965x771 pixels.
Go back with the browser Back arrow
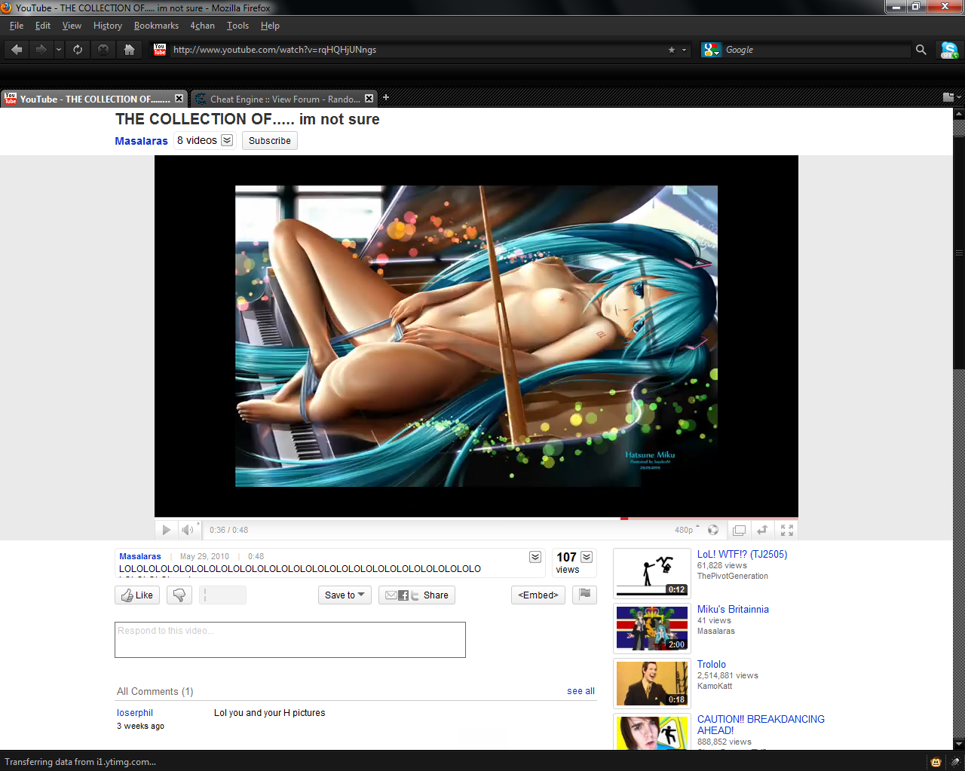(17, 50)
